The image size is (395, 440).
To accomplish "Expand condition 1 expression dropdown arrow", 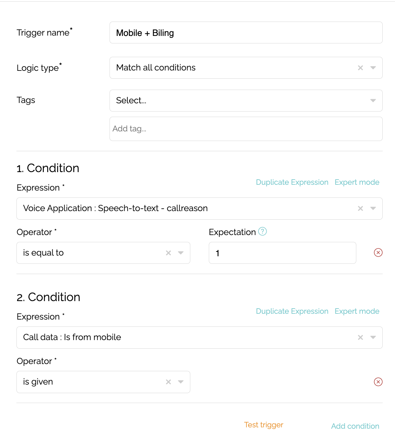I will pos(373,208).
